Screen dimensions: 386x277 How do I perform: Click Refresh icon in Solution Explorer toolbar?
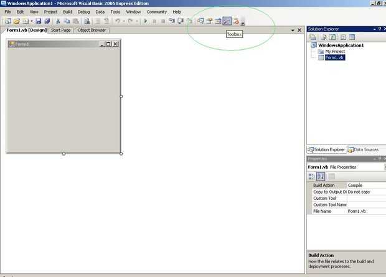[332, 37]
